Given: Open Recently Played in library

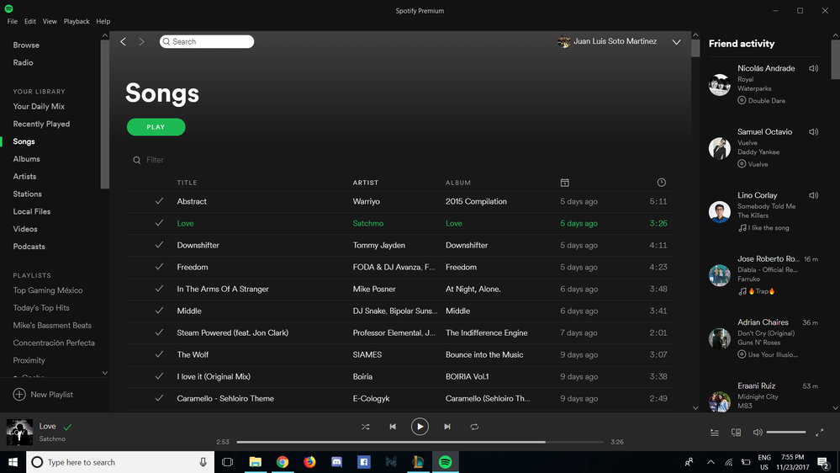Looking at the screenshot, I should point(41,124).
